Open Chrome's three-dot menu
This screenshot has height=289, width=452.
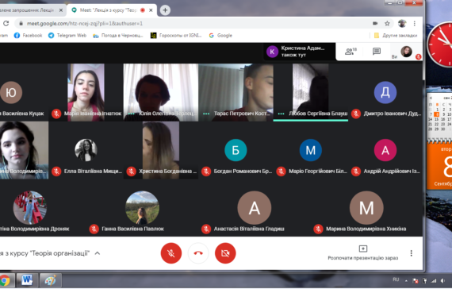414,23
